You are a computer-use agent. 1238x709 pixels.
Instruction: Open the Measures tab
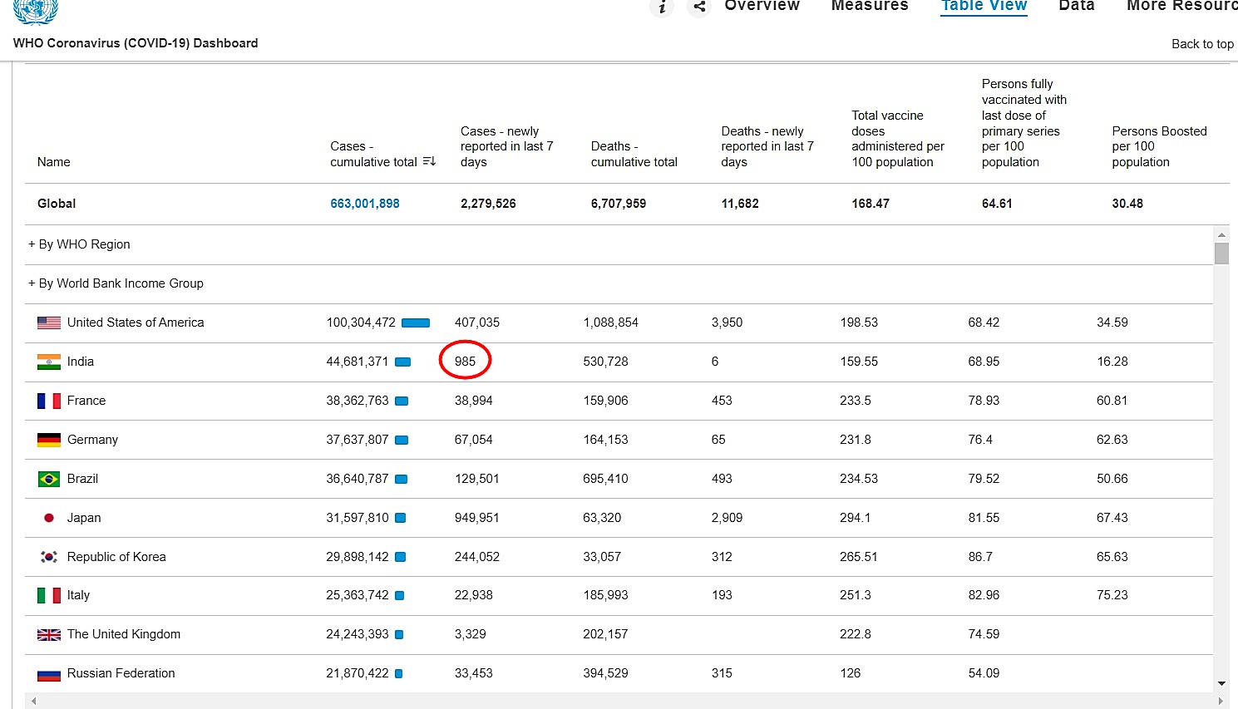(x=870, y=6)
